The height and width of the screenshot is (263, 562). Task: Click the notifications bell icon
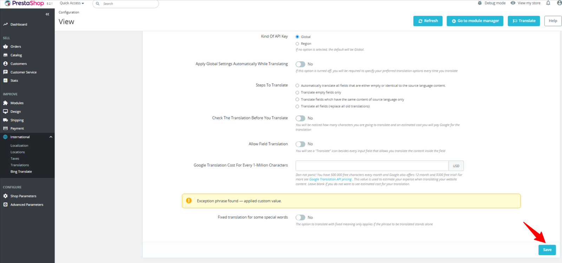(548, 3)
